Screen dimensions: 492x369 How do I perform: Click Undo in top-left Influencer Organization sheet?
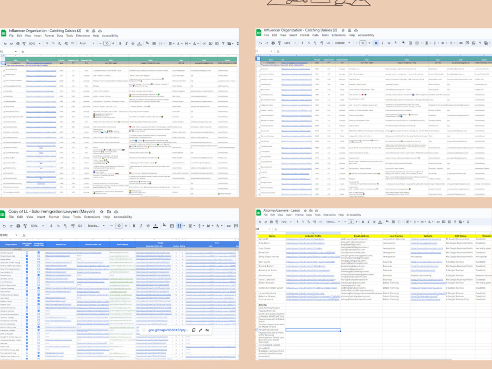pos(5,44)
